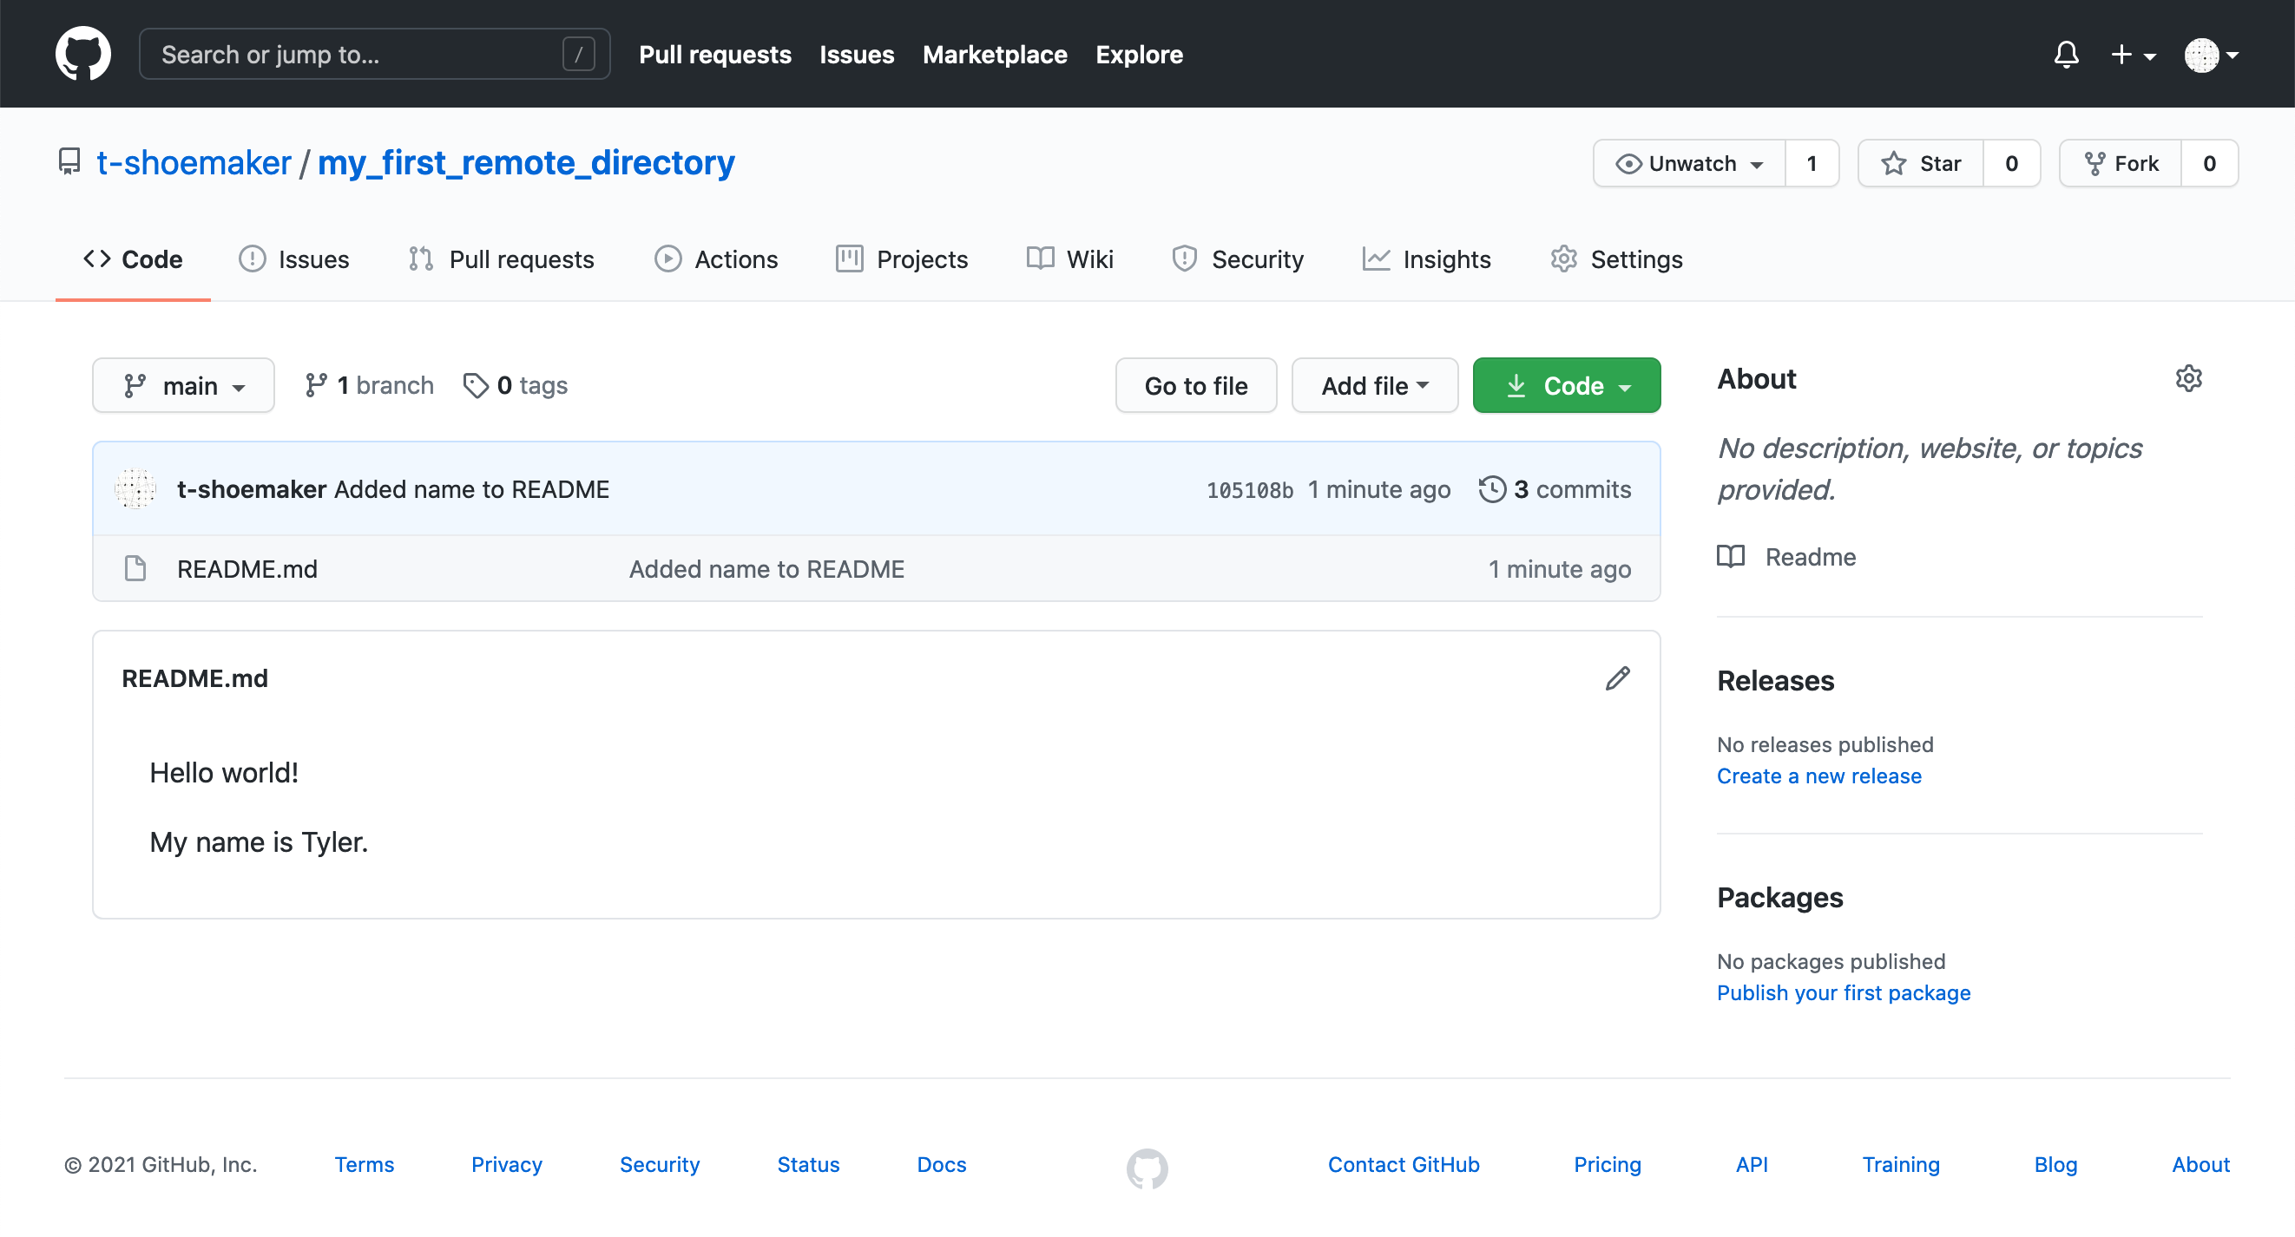Image resolution: width=2295 pixels, height=1237 pixels.
Task: Edit README with the pencil icon
Action: [x=1617, y=678]
